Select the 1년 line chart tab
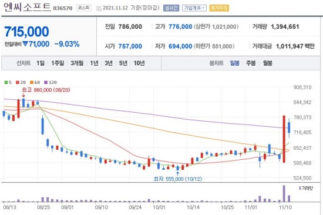The width and height of the screenshot is (323, 215). click(94, 63)
